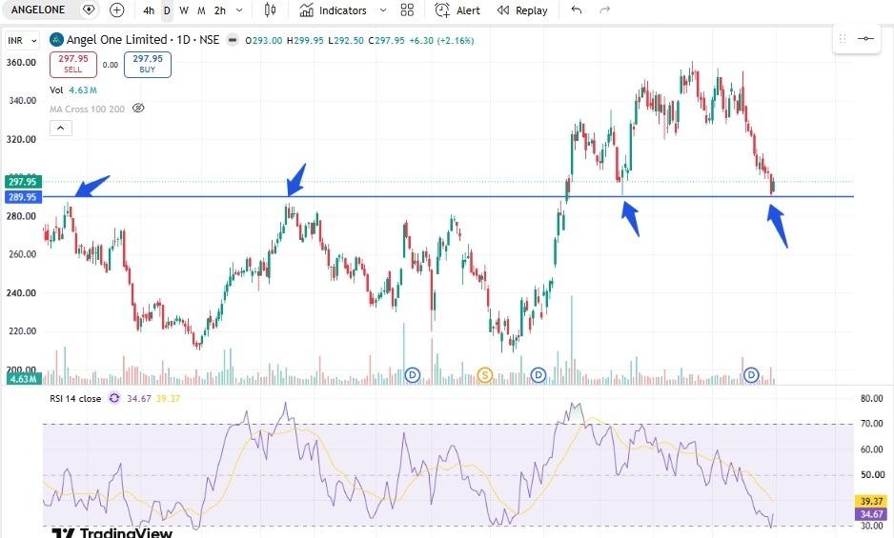Click the change value +6.30 (+2.16%)

click(441, 40)
